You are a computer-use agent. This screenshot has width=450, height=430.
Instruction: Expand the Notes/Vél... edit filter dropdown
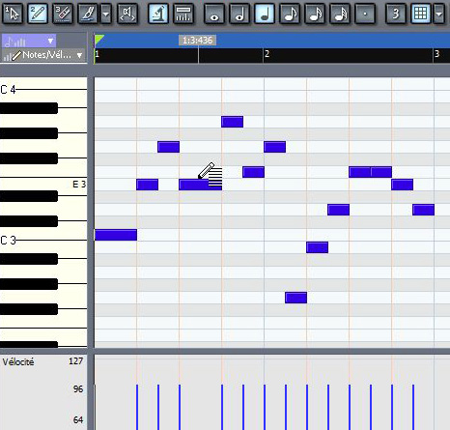tap(42, 55)
